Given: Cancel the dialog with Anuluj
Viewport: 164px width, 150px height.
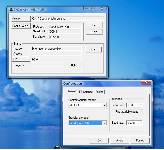Looking at the screenshot, I should [120, 140].
